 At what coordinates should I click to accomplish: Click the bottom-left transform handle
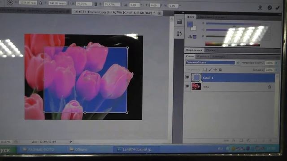[44, 112]
